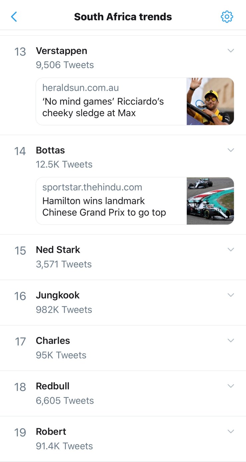Viewport: 246px width, 462px height.
Task: Tap the back arrow icon
Action: (x=14, y=17)
